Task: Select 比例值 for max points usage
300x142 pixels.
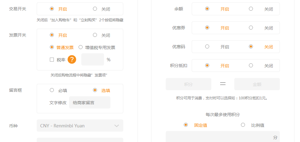Action: (x=243, y=125)
